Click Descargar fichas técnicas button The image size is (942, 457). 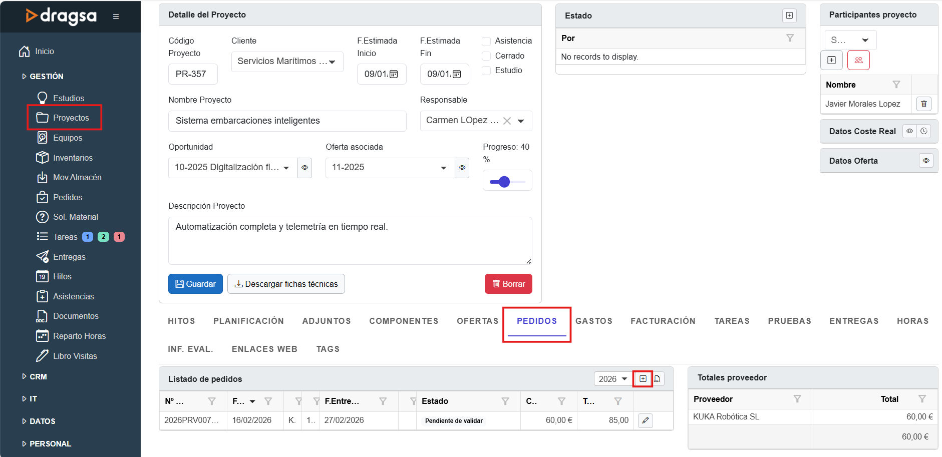coord(286,284)
